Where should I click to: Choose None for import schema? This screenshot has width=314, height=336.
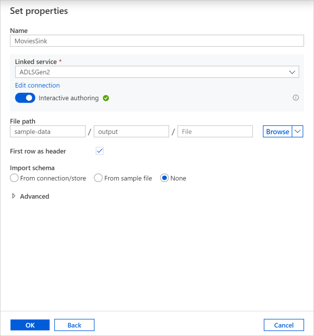[x=164, y=178]
